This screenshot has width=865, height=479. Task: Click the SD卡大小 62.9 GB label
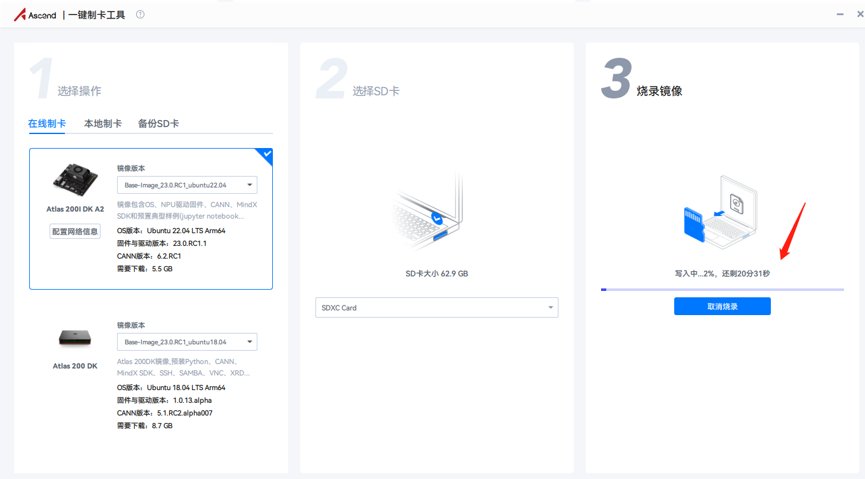coord(437,274)
